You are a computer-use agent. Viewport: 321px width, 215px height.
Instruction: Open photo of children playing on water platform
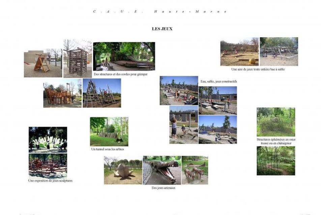(179, 91)
